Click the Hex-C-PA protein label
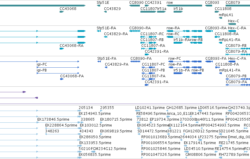The image size is (250, 159). (x=237, y=59)
